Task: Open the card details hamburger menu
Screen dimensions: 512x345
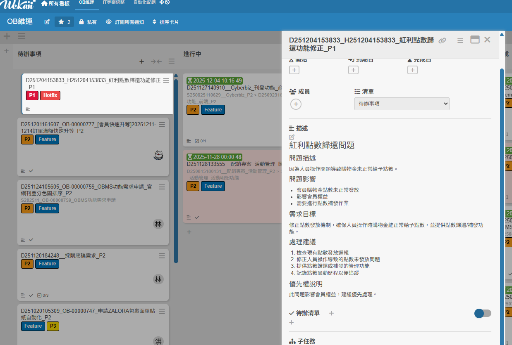Action: [x=460, y=40]
